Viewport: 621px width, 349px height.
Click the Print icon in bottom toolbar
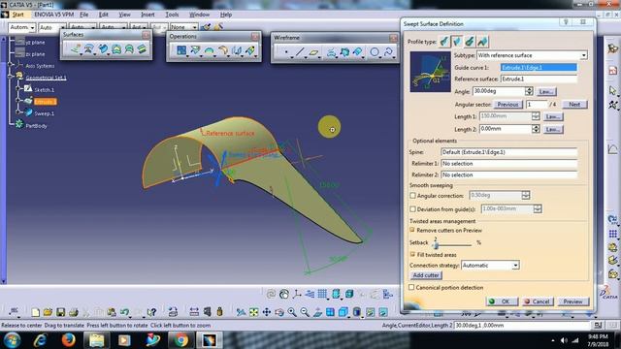[x=74, y=312]
